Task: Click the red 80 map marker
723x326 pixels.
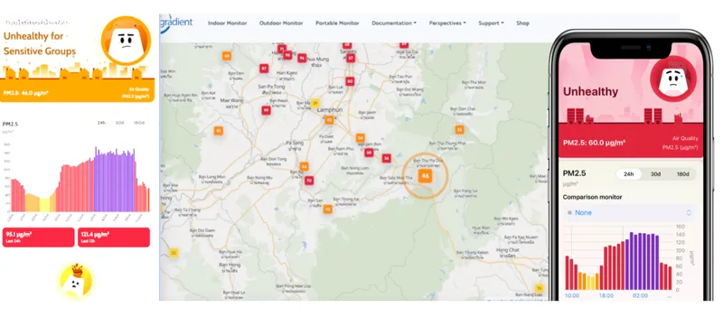Action: point(350,81)
